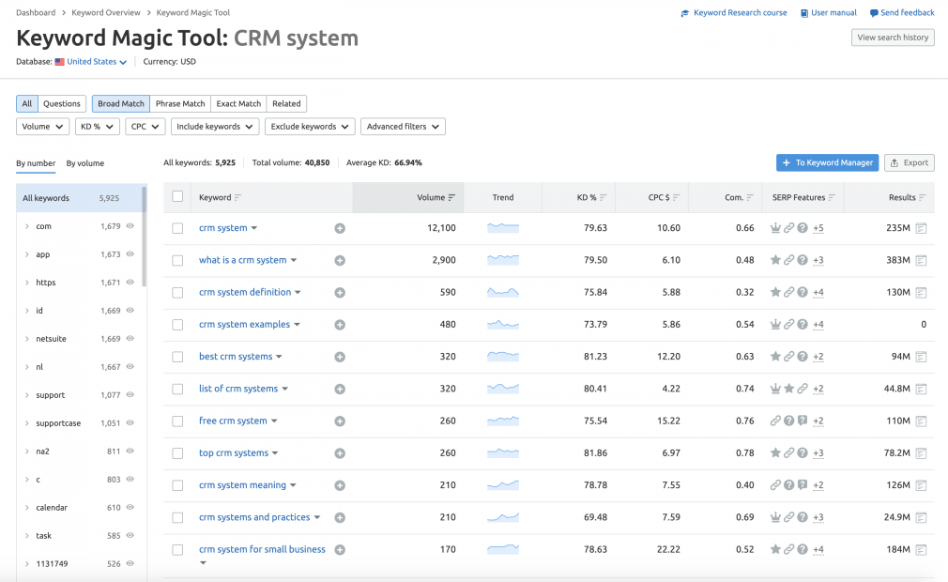The width and height of the screenshot is (948, 582).
Task: Click the 'To Keyword Manager' button
Action: click(x=827, y=162)
